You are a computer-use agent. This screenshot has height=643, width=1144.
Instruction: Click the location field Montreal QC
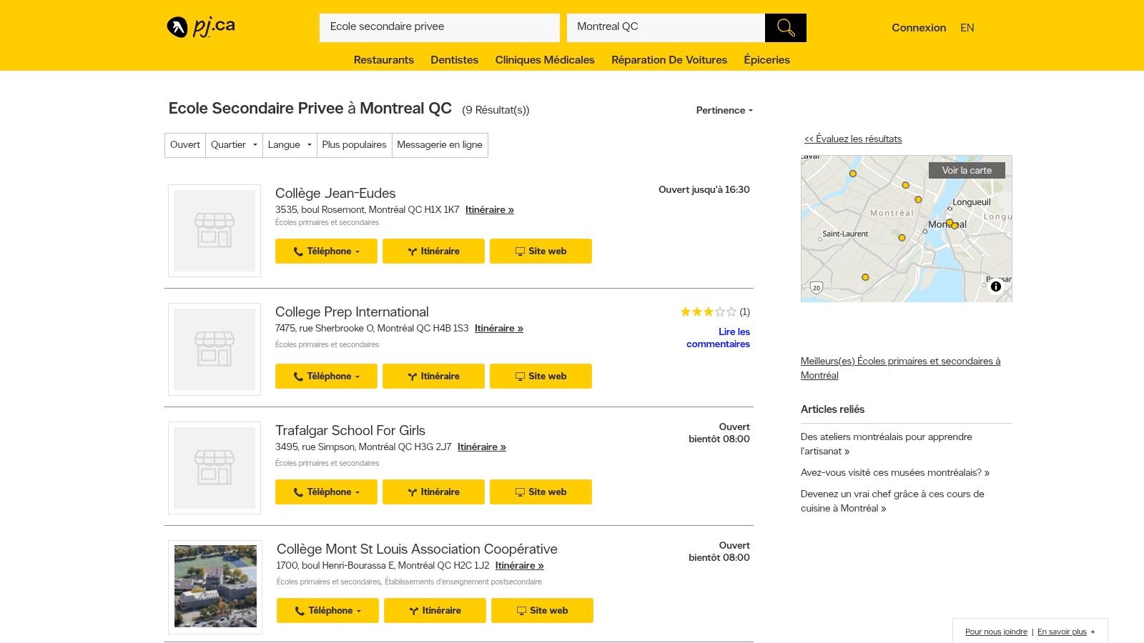[x=666, y=28]
